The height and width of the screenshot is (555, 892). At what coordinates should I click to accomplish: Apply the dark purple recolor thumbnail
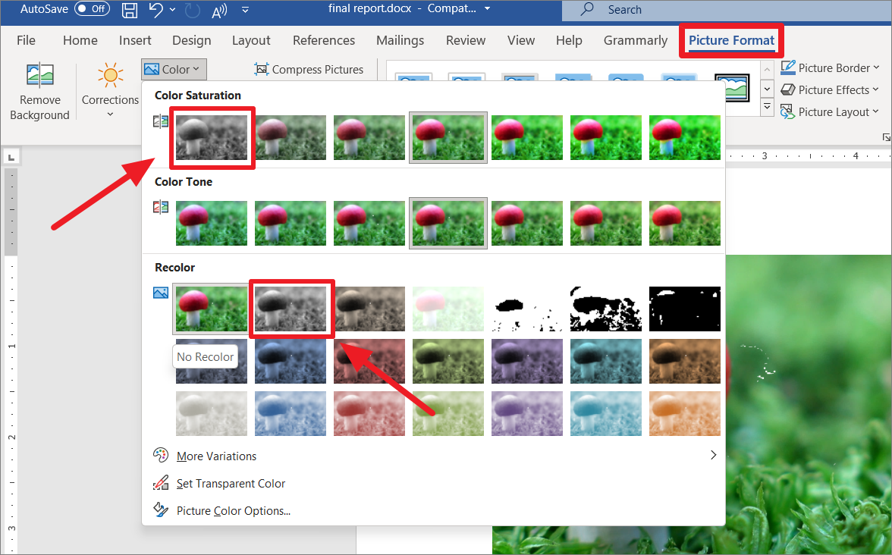point(526,361)
